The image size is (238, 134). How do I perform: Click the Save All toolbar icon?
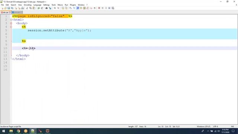[12, 8]
